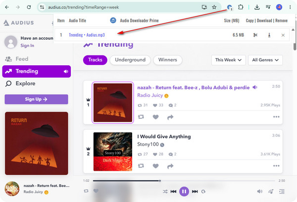Image resolution: width=297 pixels, height=202 pixels.
Task: Favorite I Would Give Anything track
Action: click(155, 166)
